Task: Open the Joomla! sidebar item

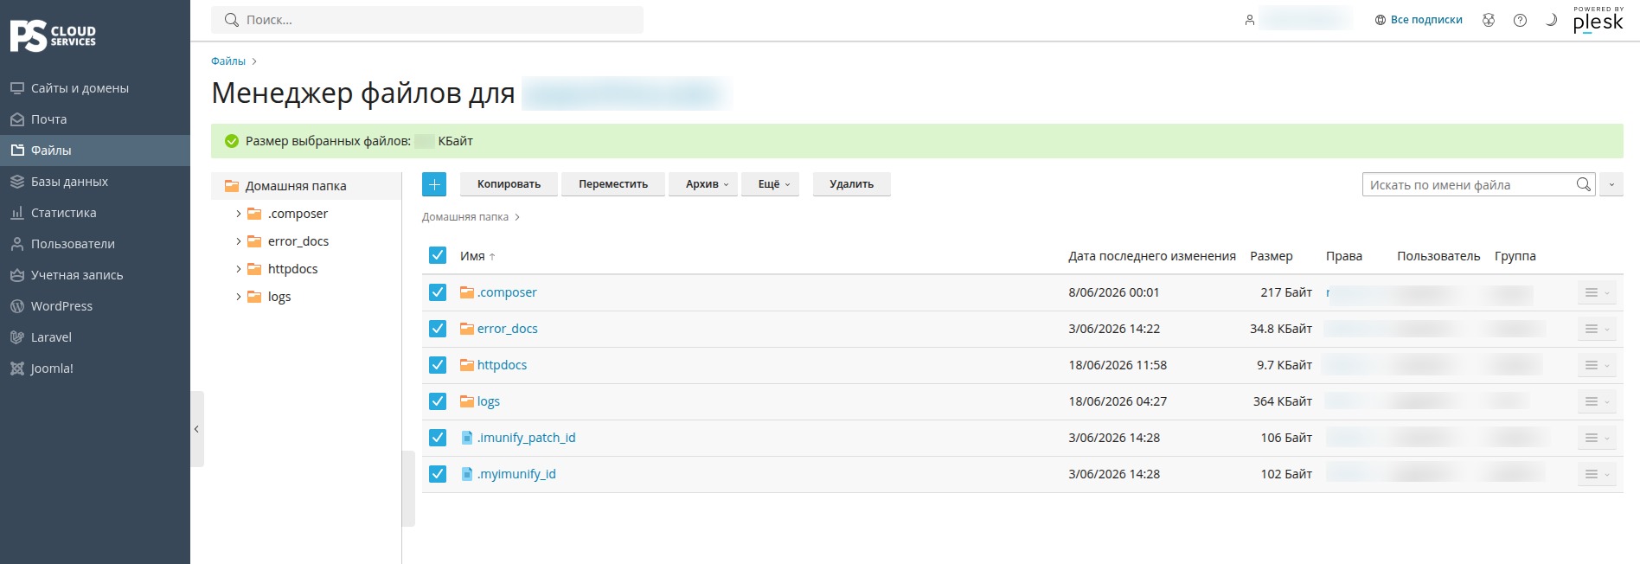Action: 95,369
